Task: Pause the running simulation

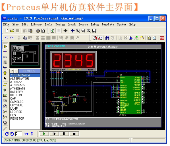Action: [x=64, y=134]
